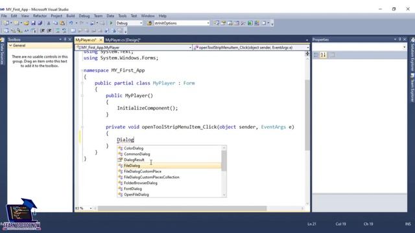Screen dimensions: 415x233
Task: Open the Data Sources side tab
Action: point(2,52)
